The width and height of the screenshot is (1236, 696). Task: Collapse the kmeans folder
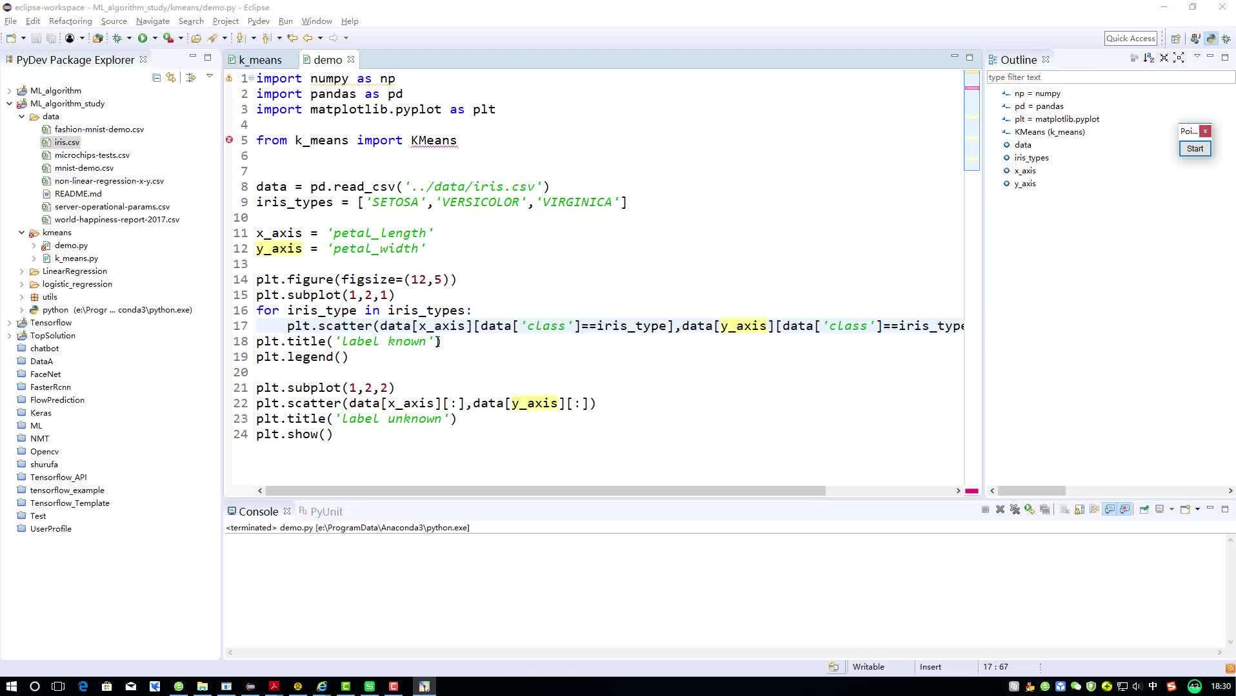(21, 233)
